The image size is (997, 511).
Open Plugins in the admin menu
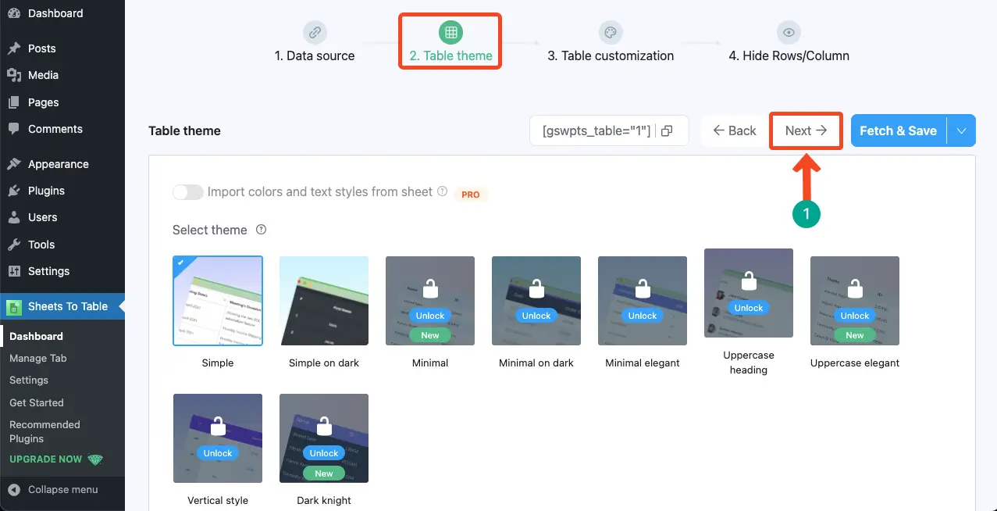point(46,191)
